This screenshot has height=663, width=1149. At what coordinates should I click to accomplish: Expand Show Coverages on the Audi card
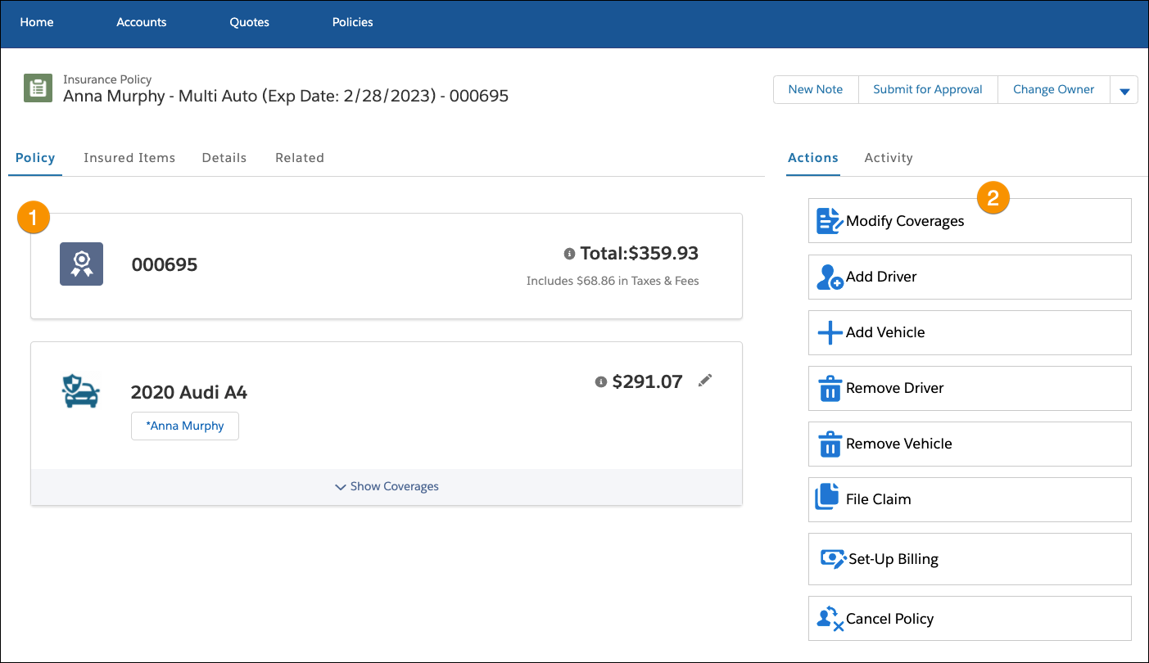point(386,485)
